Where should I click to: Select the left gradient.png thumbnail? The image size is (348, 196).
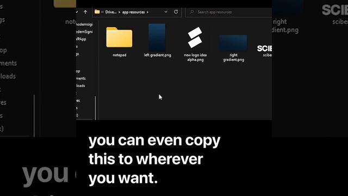point(157,38)
